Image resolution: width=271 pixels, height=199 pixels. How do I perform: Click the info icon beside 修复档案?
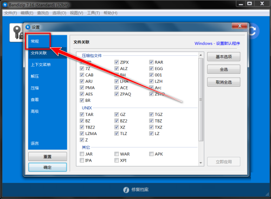(126, 190)
